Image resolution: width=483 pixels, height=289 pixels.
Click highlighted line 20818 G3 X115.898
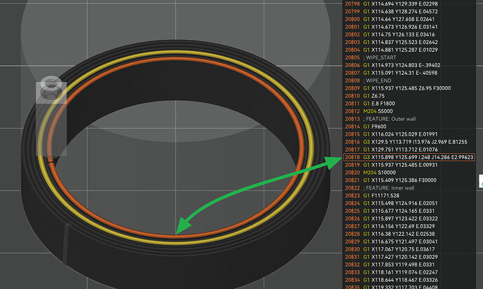point(409,157)
